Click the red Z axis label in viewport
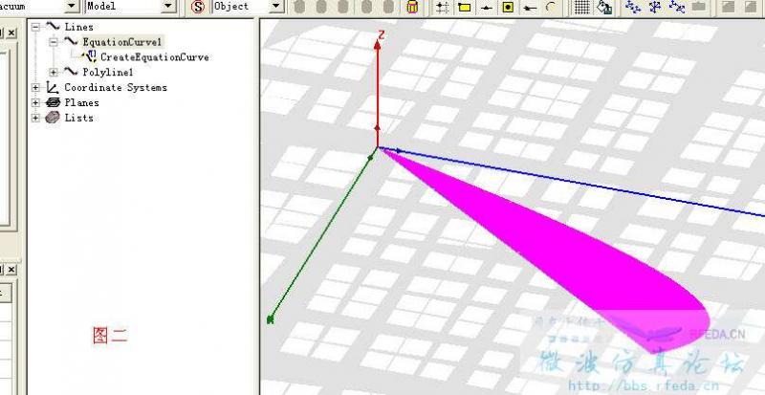This screenshot has width=765, height=395. (382, 34)
